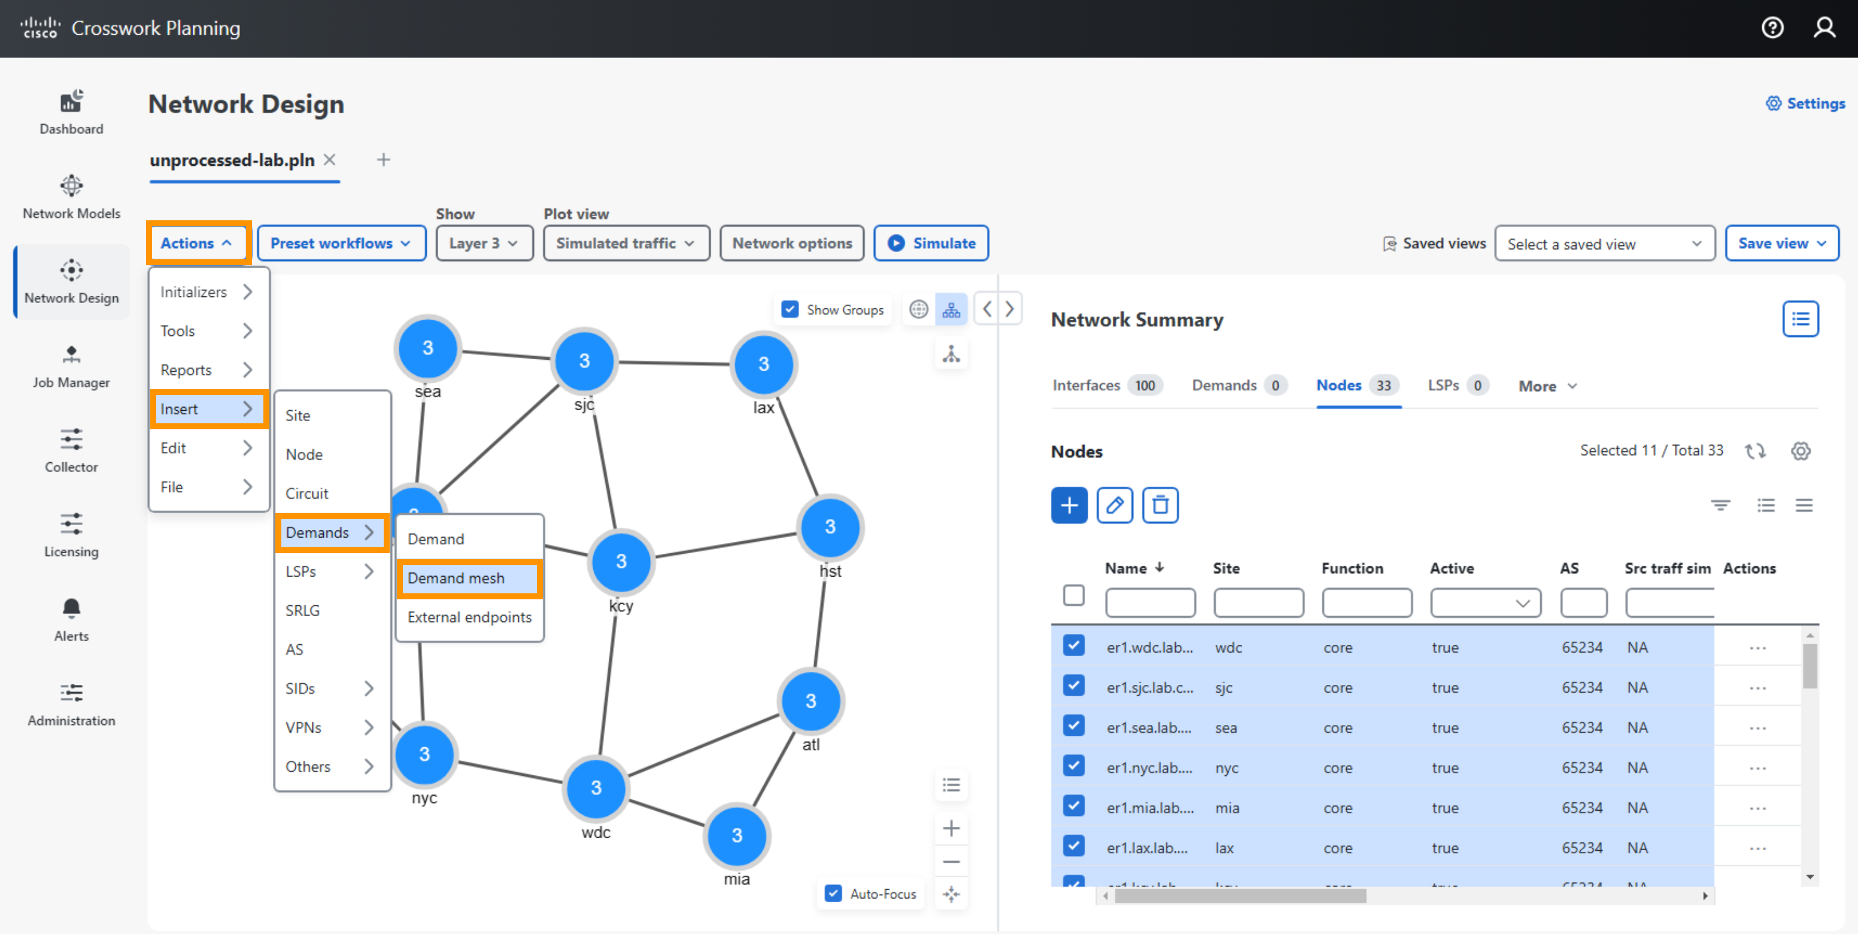Collapse the Actions dropdown
This screenshot has height=934, width=1858.
pos(198,243)
